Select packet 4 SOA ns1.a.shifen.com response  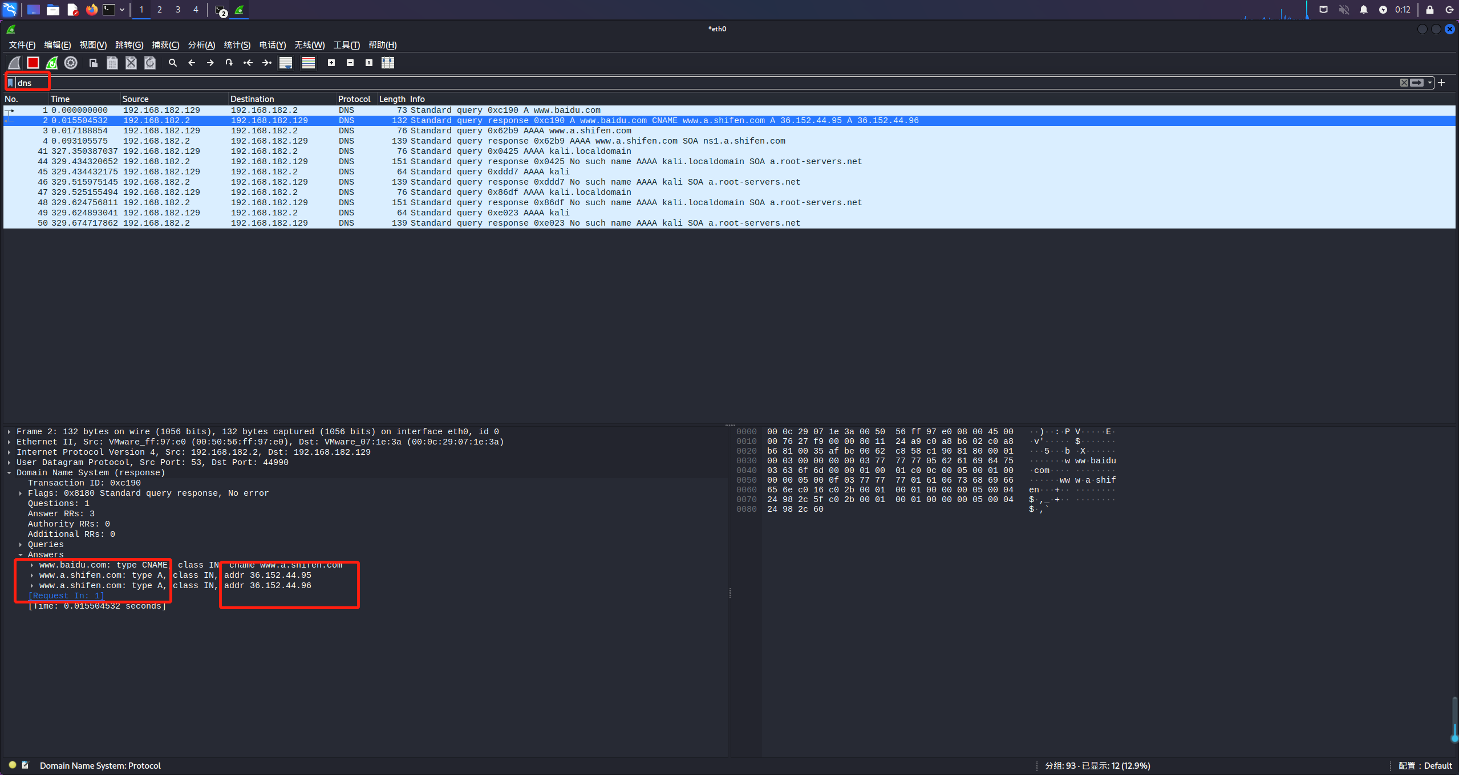click(x=729, y=141)
